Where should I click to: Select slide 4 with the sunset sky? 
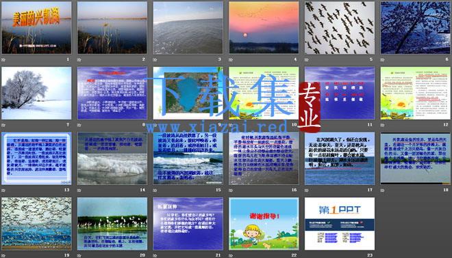tap(264, 27)
